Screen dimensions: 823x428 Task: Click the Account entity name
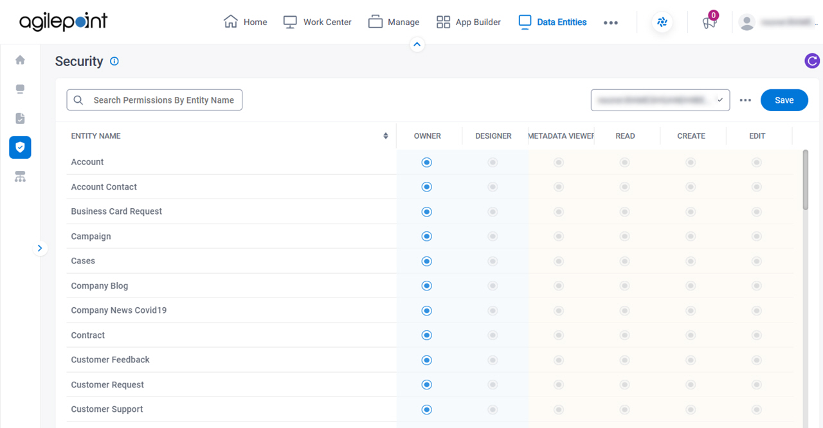tap(87, 162)
